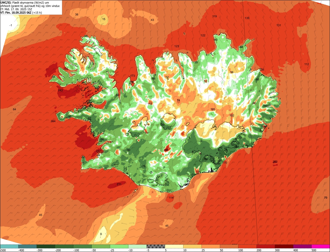Click the inland value 56 in the northeast
The width and height of the screenshot is (330, 252).
pyautogui.click(x=232, y=72)
